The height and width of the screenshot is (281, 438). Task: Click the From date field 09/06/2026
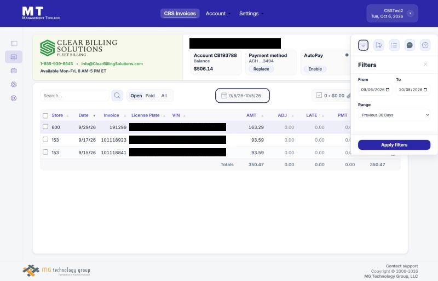pos(375,90)
